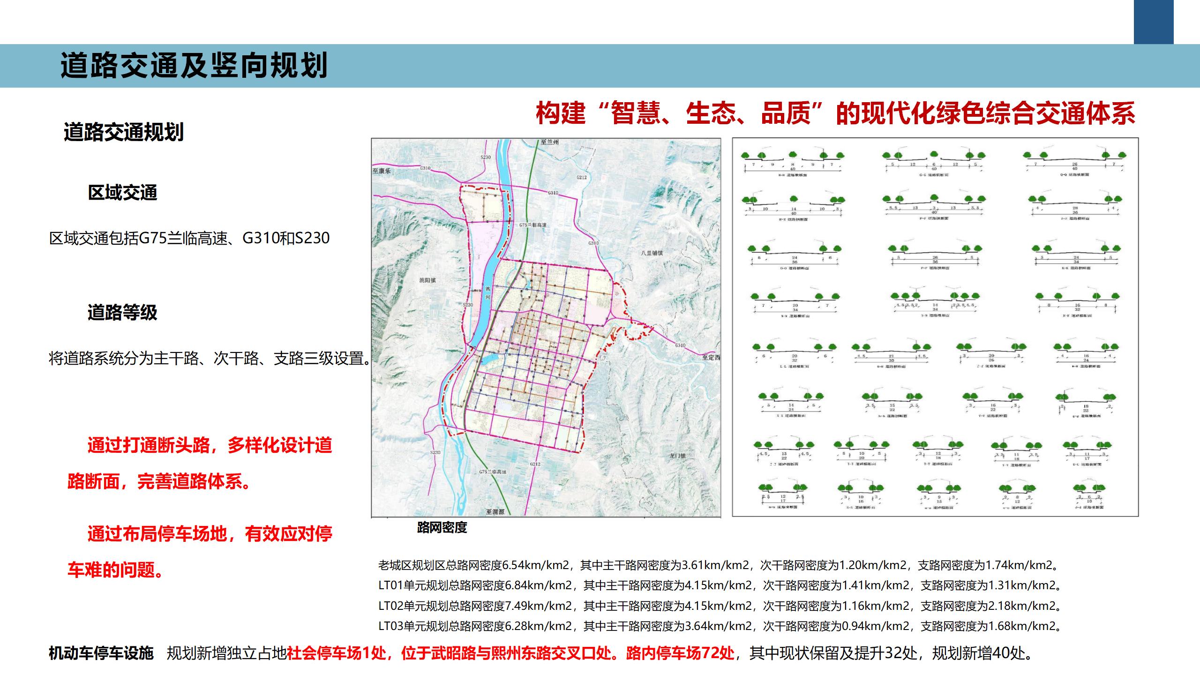The height and width of the screenshot is (675, 1200).
Task: Select the LT03单元规划总路网密度6.28km/km2 line
Action: 720,626
